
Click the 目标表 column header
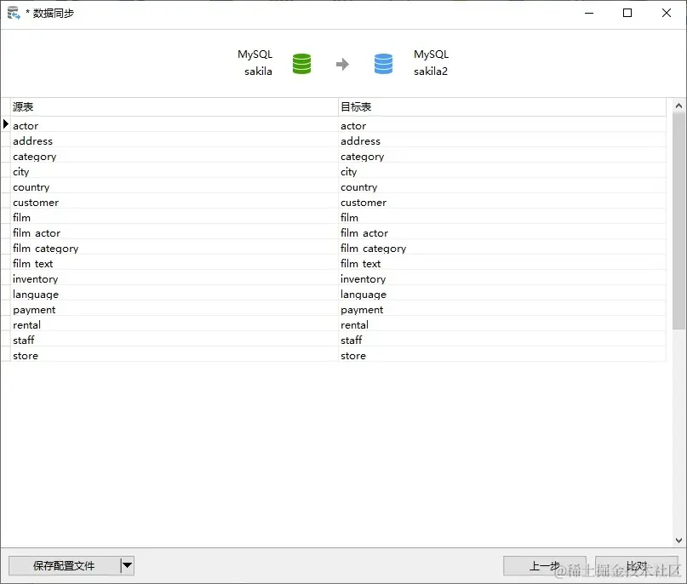click(x=502, y=107)
